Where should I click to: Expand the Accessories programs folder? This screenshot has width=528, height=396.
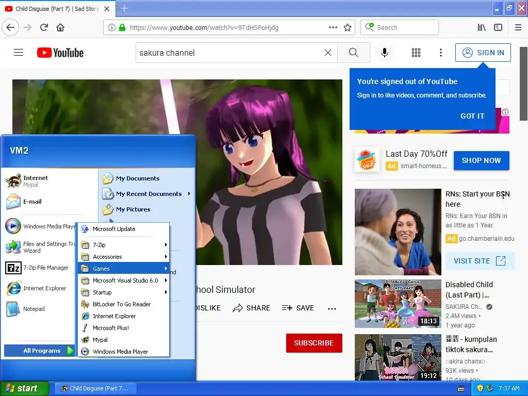[124, 257]
